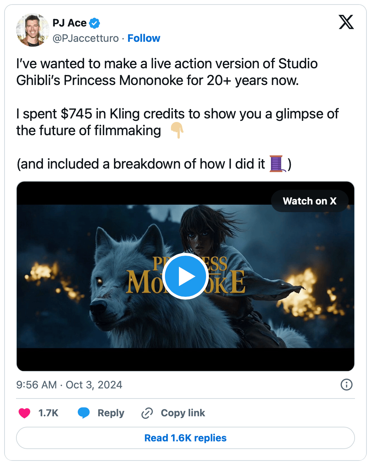Open the 9:56 AM Oct 3, 2024 timestamp
Viewport: 371px width, 464px height.
(x=69, y=385)
